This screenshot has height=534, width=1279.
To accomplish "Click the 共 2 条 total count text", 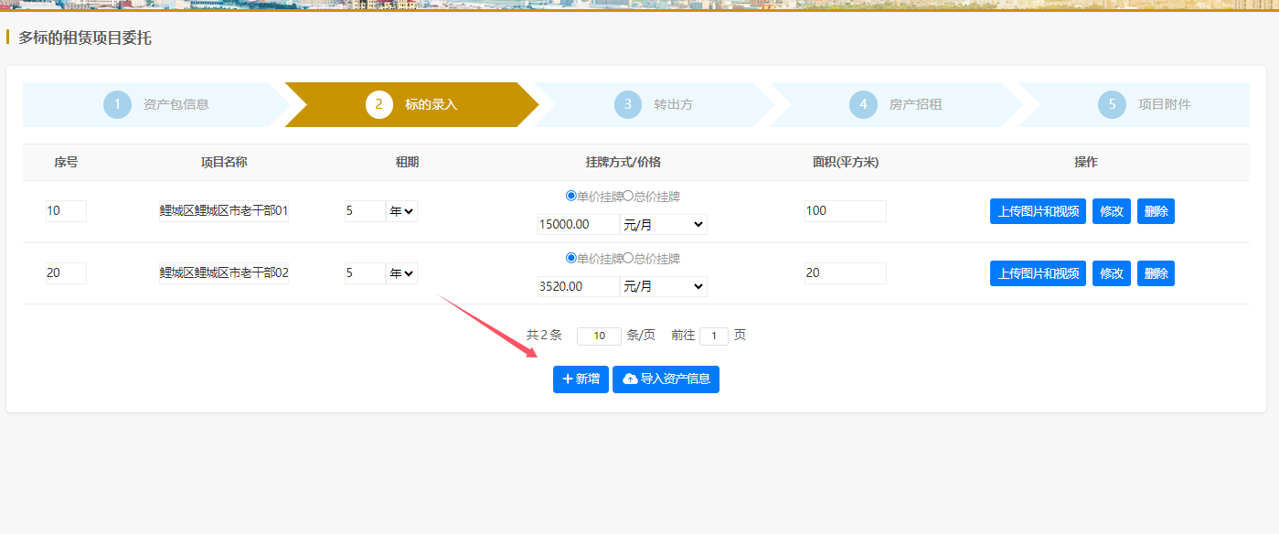I will pyautogui.click(x=544, y=336).
